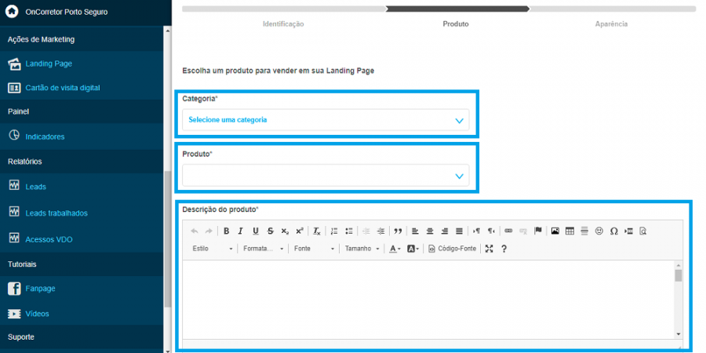The image size is (706, 353).
Task: Insert a hyperlink with link icon
Action: tap(508, 231)
